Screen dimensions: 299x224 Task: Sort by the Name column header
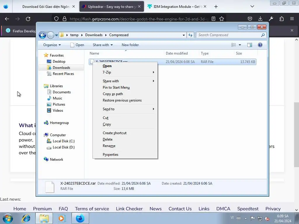point(126,53)
